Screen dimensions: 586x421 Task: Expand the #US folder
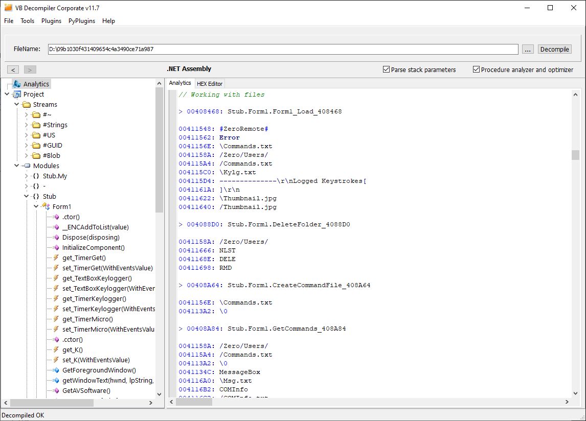click(27, 135)
